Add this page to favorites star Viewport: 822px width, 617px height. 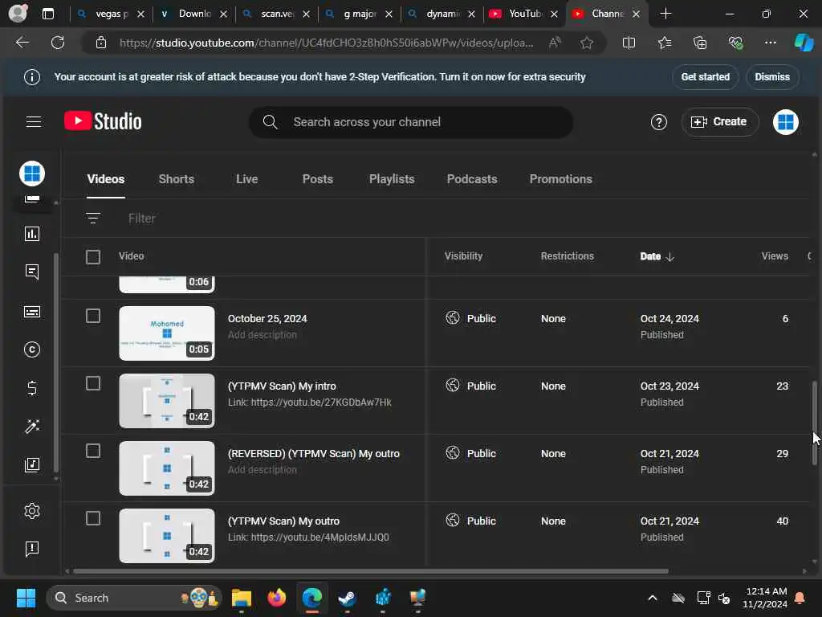click(587, 43)
